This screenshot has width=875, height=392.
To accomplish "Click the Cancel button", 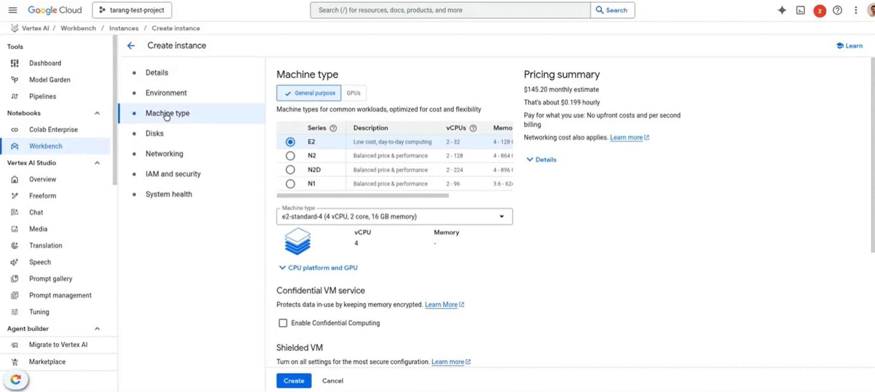I will 332,380.
